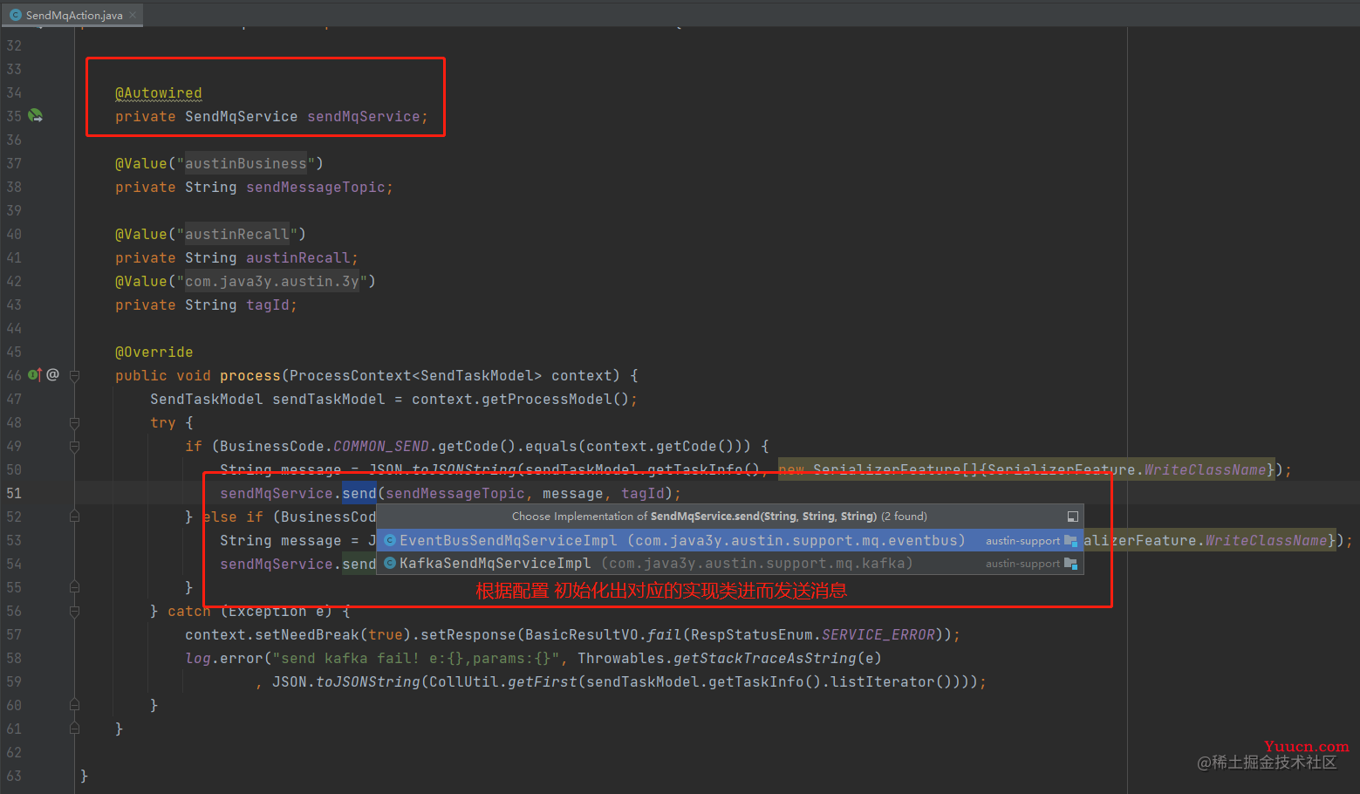Click the Java class icon on the SendMqAction.java tab
This screenshot has height=794, width=1360.
[x=15, y=15]
